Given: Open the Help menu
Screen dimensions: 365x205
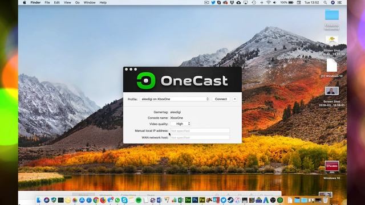Looking at the screenshot, I should 103,2.
